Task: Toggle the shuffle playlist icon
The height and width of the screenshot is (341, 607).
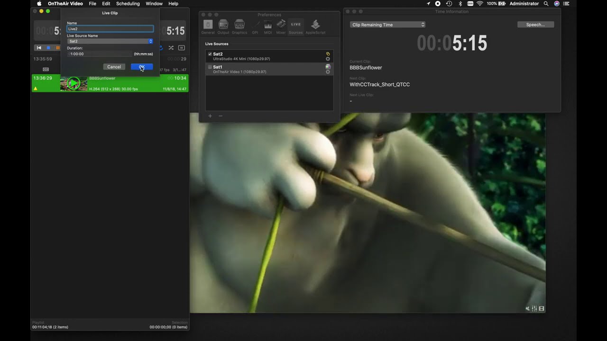Action: click(x=171, y=48)
